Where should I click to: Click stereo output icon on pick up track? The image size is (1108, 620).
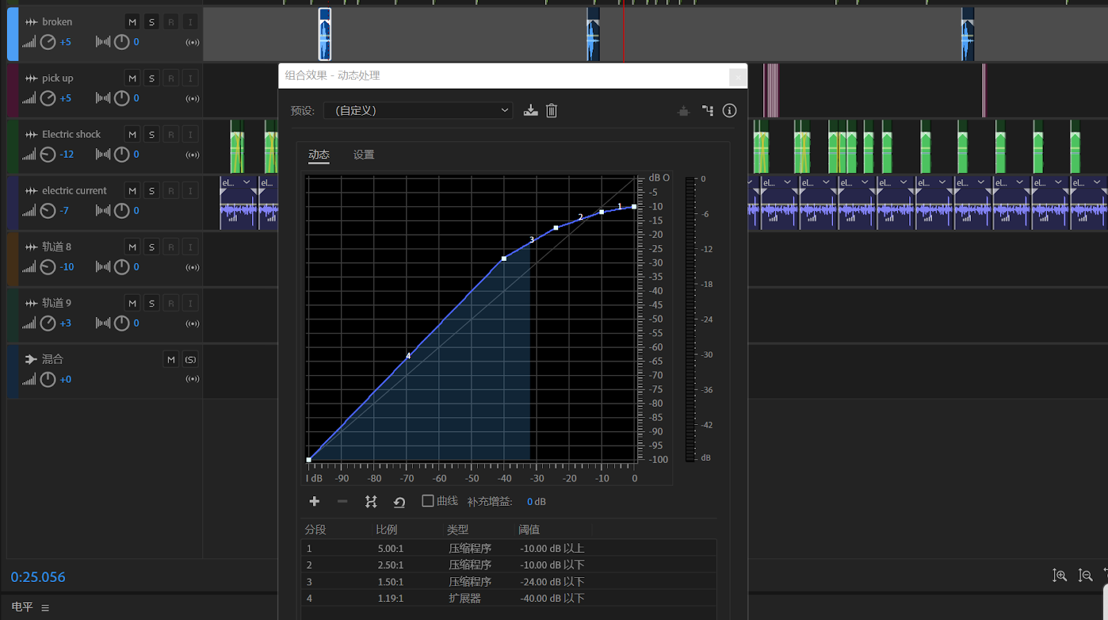click(x=193, y=98)
